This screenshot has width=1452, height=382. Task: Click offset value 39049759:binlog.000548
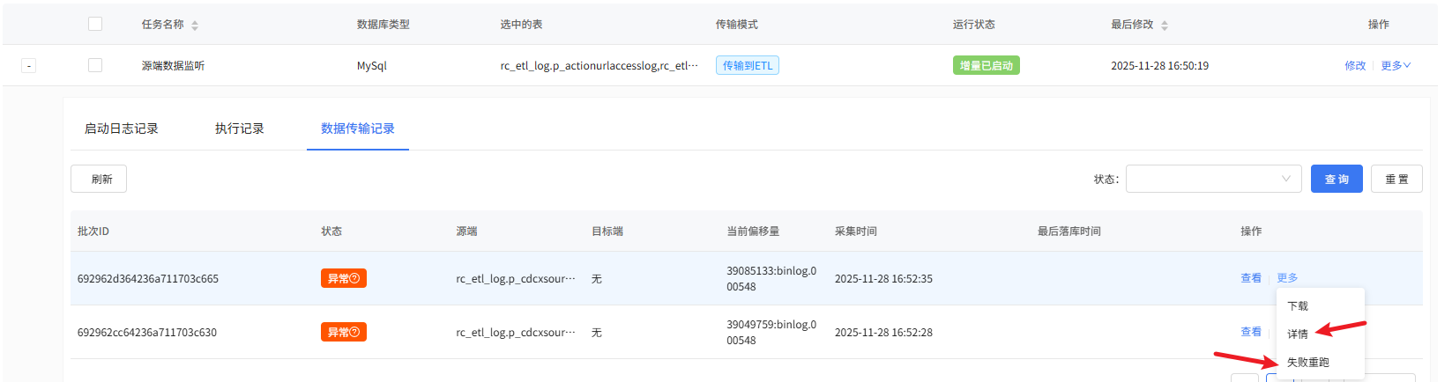pyautogui.click(x=771, y=333)
